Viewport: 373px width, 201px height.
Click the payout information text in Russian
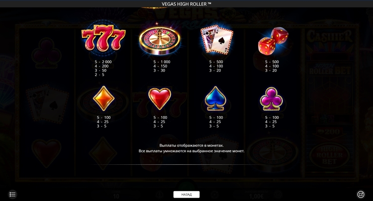coord(191,148)
